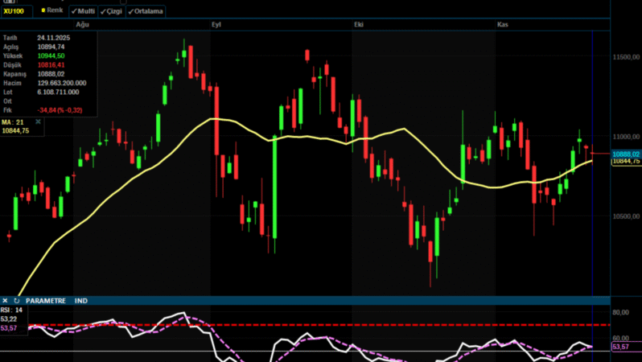This screenshot has width=642, height=362.
Task: Click the XU100 symbol input field
Action: [16, 12]
